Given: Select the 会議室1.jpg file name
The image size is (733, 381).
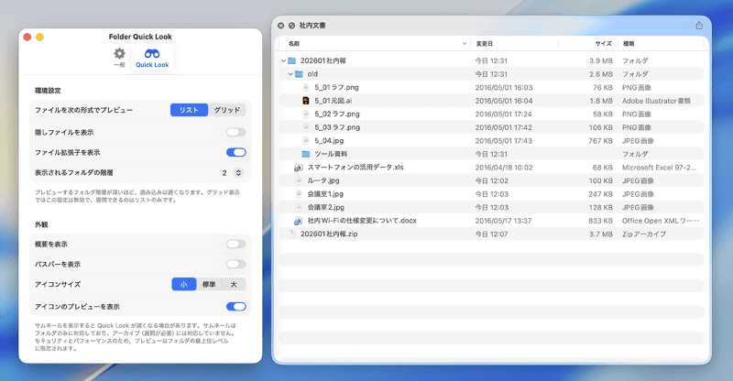Looking at the screenshot, I should click(x=325, y=194).
